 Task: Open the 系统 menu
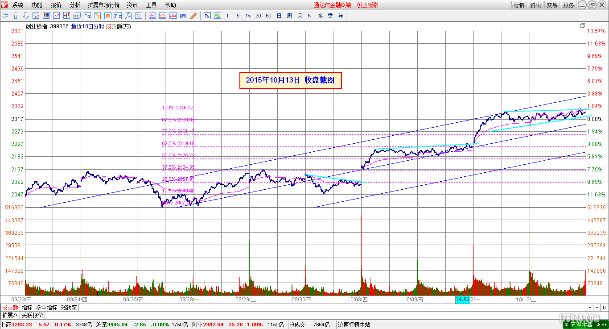18,5
